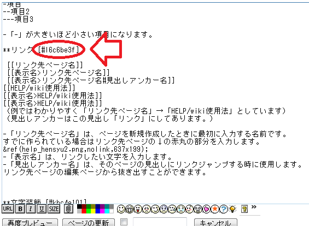
Task: Pick the magenta color swatch
Action: pos(102,211)
